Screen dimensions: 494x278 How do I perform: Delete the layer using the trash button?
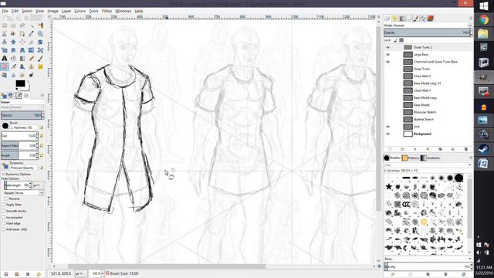466,149
